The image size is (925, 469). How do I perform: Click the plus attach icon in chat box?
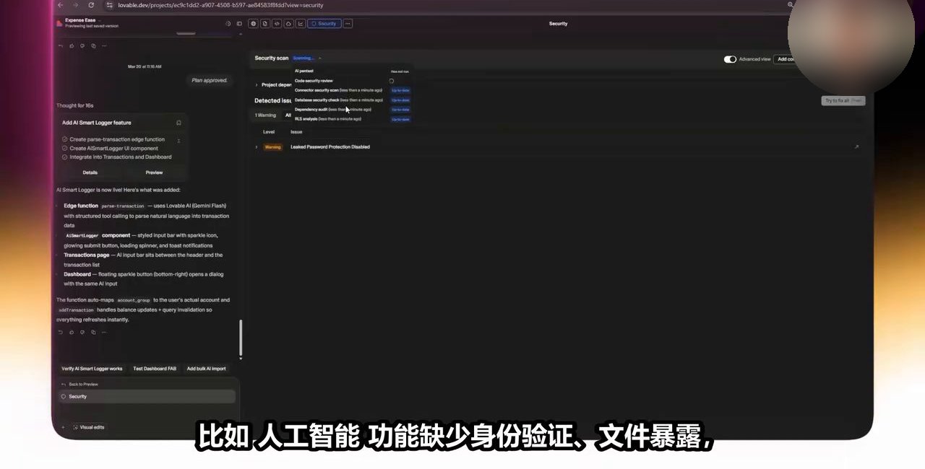click(x=63, y=427)
